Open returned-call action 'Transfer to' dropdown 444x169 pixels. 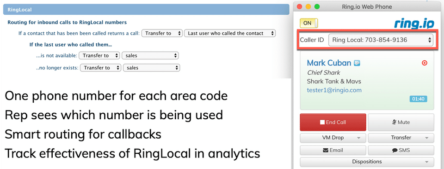[162, 33]
